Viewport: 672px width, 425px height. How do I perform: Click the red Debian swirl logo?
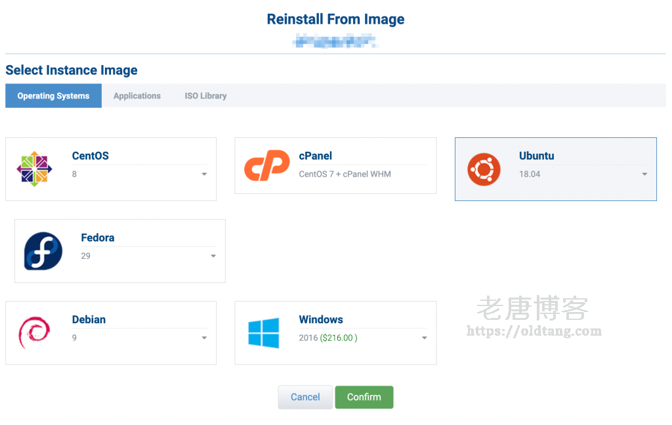[x=34, y=332]
